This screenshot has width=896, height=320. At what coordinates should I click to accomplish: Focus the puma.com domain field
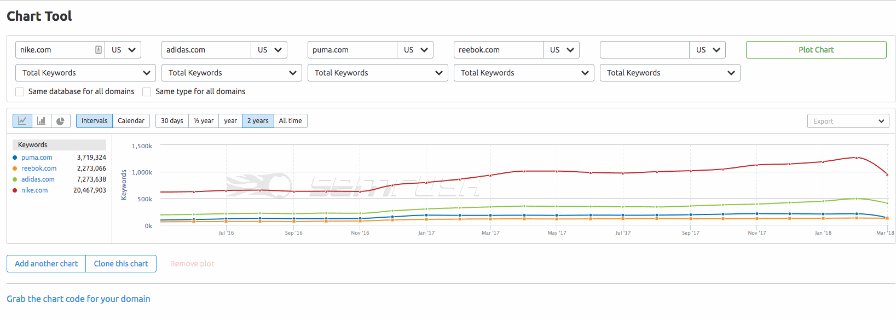click(352, 50)
